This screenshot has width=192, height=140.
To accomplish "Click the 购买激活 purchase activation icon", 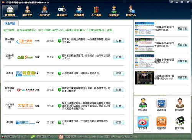I will tap(143, 104).
